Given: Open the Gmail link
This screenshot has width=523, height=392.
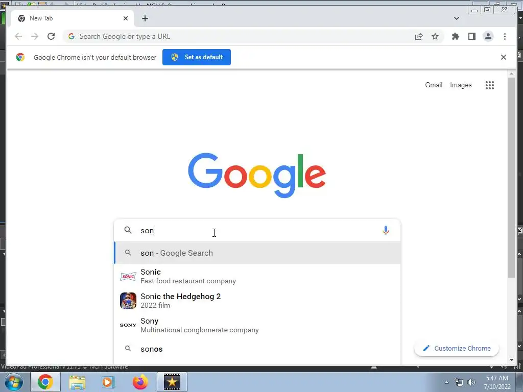Looking at the screenshot, I should pyautogui.click(x=434, y=85).
